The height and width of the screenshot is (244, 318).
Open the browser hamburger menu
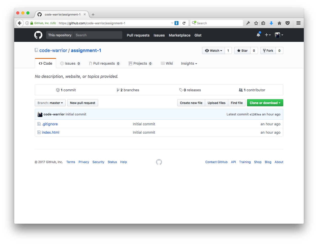[x=298, y=23]
